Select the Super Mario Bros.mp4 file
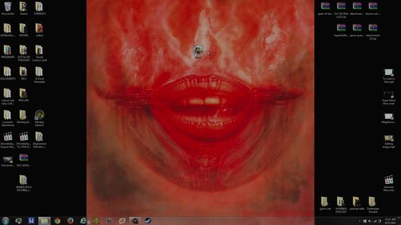Image resolution: width=401 pixels, height=225 pixels. pyautogui.click(x=388, y=98)
